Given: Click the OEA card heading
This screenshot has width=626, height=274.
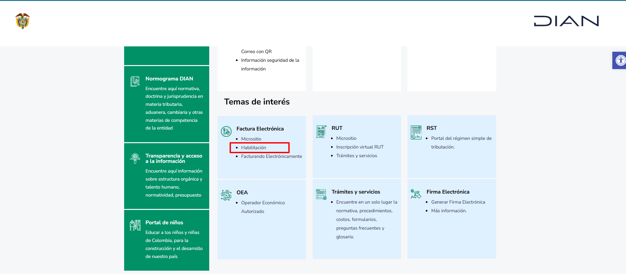Looking at the screenshot, I should (x=242, y=193).
